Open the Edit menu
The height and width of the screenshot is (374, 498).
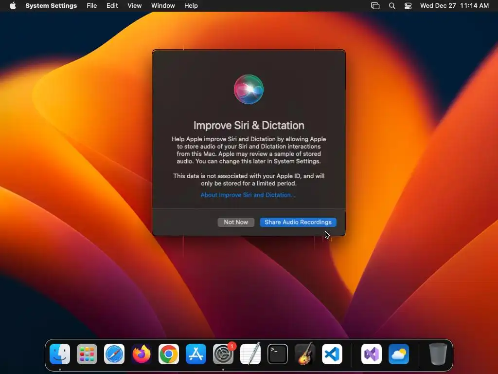112,6
